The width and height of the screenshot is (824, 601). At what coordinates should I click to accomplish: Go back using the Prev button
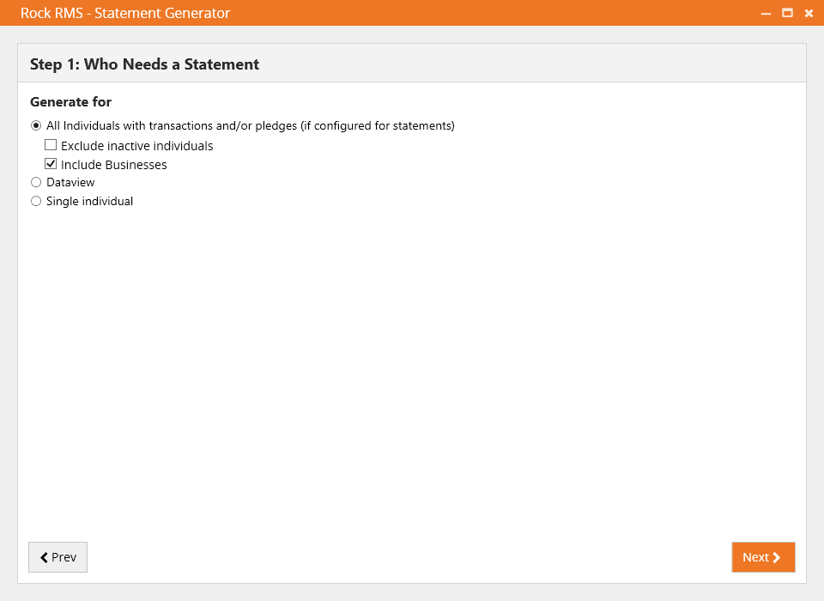coord(58,557)
